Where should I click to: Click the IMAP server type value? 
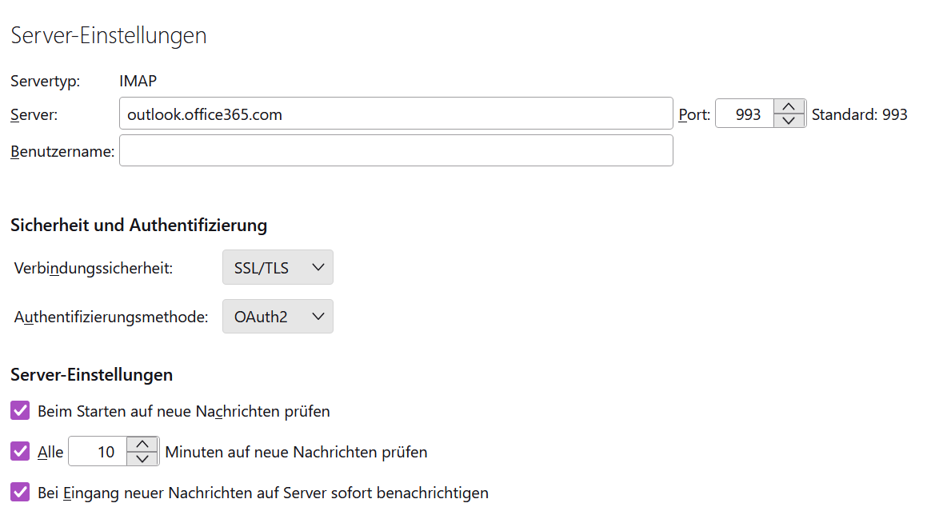(x=138, y=80)
